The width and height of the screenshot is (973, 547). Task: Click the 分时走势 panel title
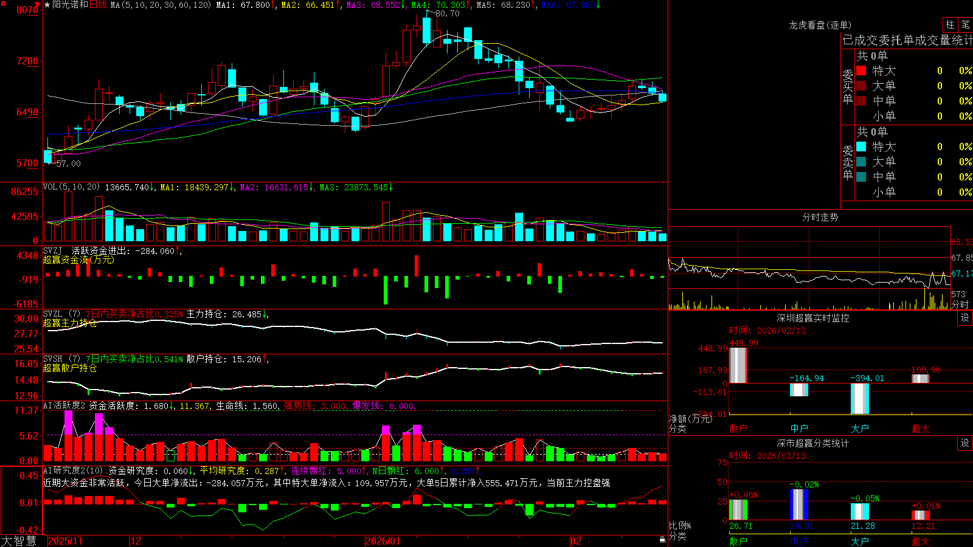tap(820, 217)
